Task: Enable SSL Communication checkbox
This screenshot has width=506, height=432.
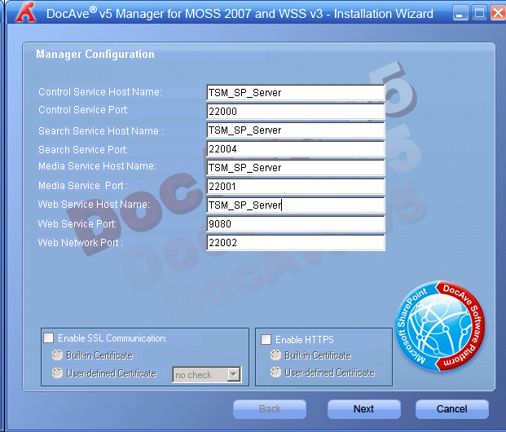Action: point(49,338)
